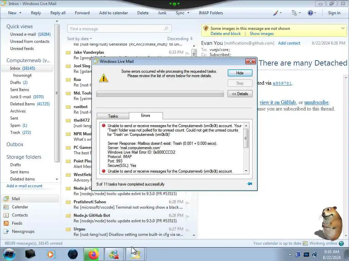The height and width of the screenshot is (261, 349).
Task: Collapse details with << Details button
Action: (x=240, y=94)
